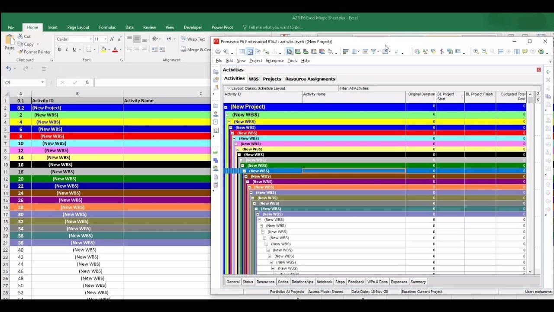Toggle Middle Align in Excel ribbon
The width and height of the screenshot is (554, 312).
(137, 39)
